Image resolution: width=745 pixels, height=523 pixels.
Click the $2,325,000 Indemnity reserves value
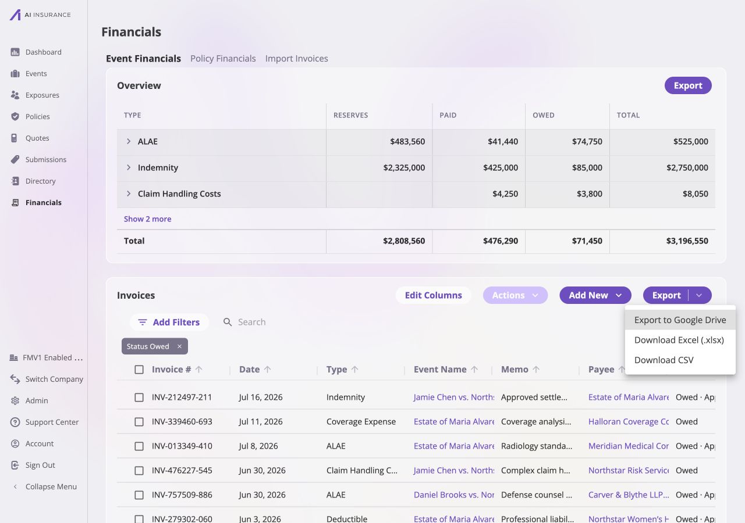click(404, 168)
